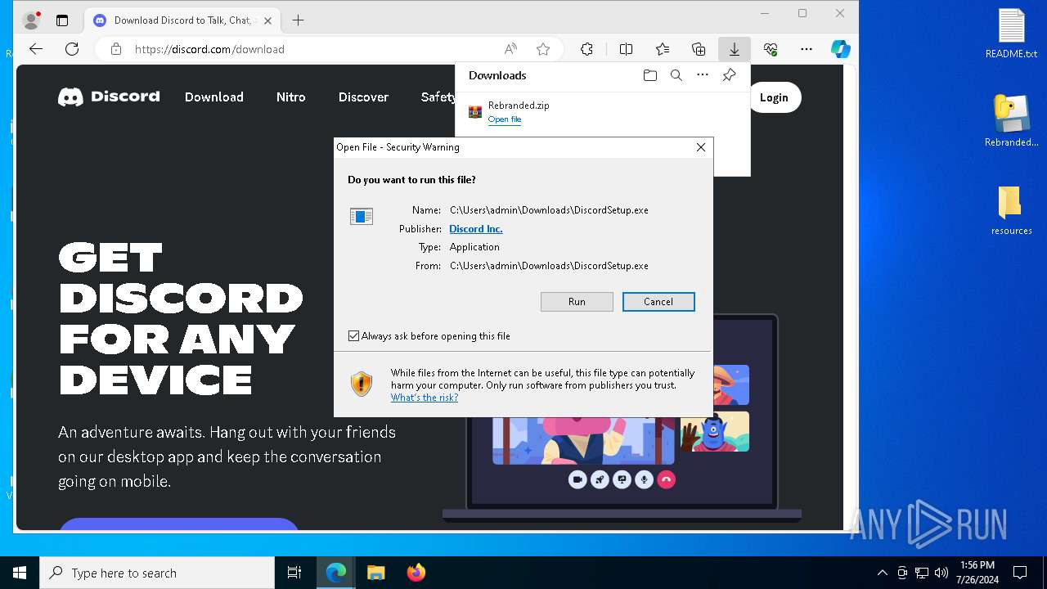Image resolution: width=1047 pixels, height=589 pixels.
Task: Open the network status tray icon
Action: pos(922,573)
